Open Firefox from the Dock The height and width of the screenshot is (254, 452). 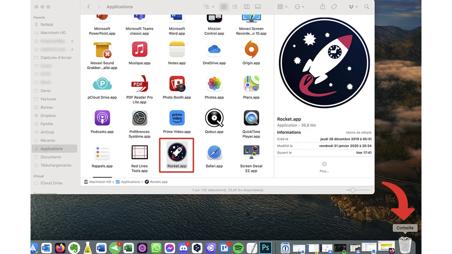coord(60,248)
